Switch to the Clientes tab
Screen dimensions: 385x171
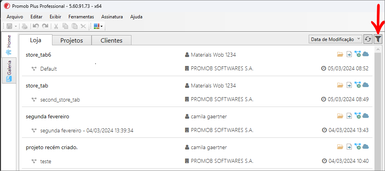tap(112, 41)
